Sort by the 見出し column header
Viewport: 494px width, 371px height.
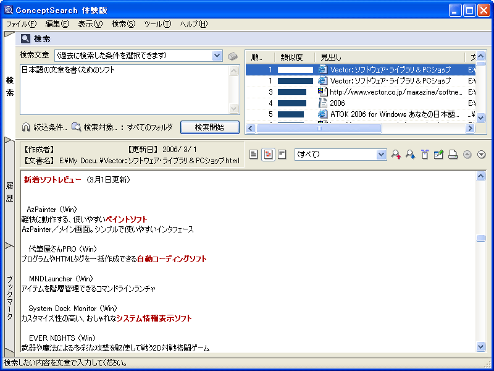[390, 57]
